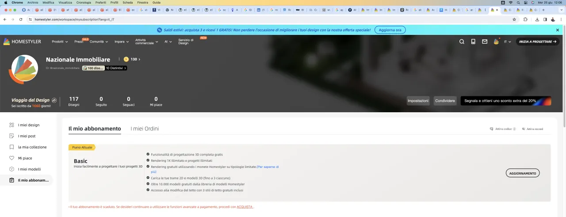The width and height of the screenshot is (566, 217).
Task: Open the Cronologia menu in macOS menu bar
Action: [x=84, y=2]
